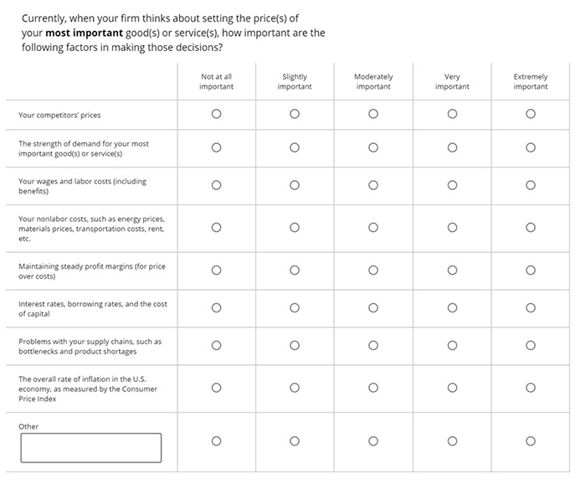Select 'Slightly important' for steady profit margins
The width and height of the screenshot is (586, 484).
[x=295, y=270]
